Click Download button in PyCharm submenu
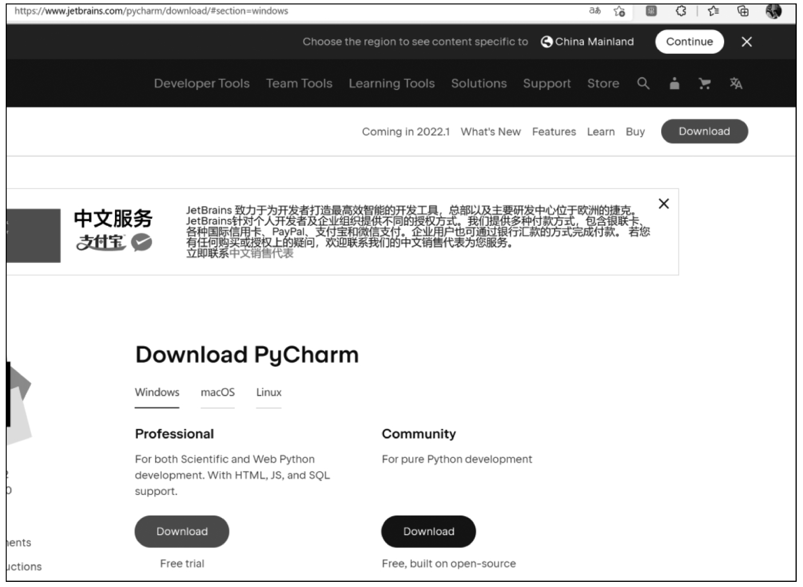 point(704,131)
